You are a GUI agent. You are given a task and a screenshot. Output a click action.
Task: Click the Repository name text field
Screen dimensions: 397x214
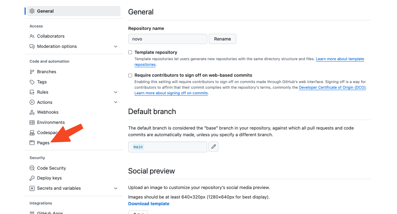tap(168, 39)
